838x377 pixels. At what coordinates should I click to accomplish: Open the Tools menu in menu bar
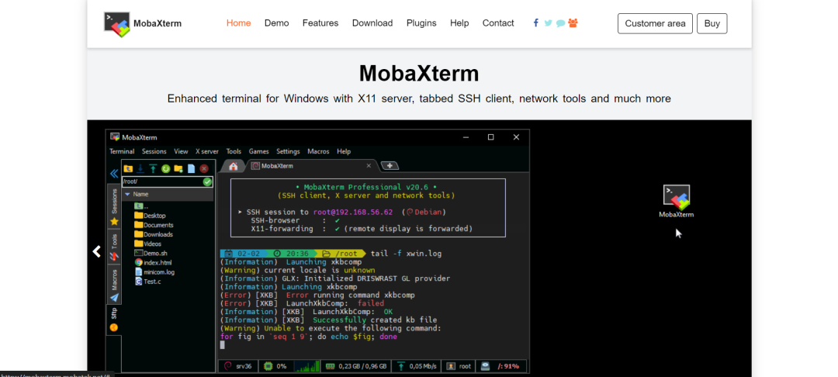pos(234,152)
